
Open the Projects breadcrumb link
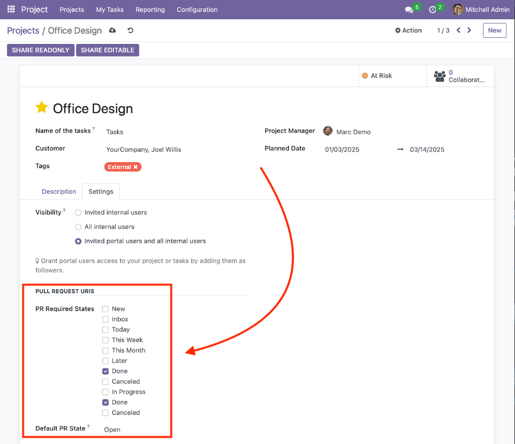[23, 30]
